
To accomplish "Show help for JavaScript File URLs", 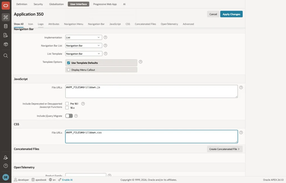I will (x=241, y=87).
